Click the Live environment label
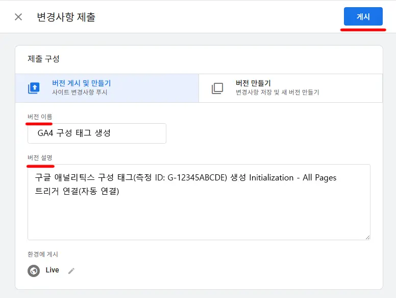Image resolution: width=396 pixels, height=298 pixels. (52, 270)
